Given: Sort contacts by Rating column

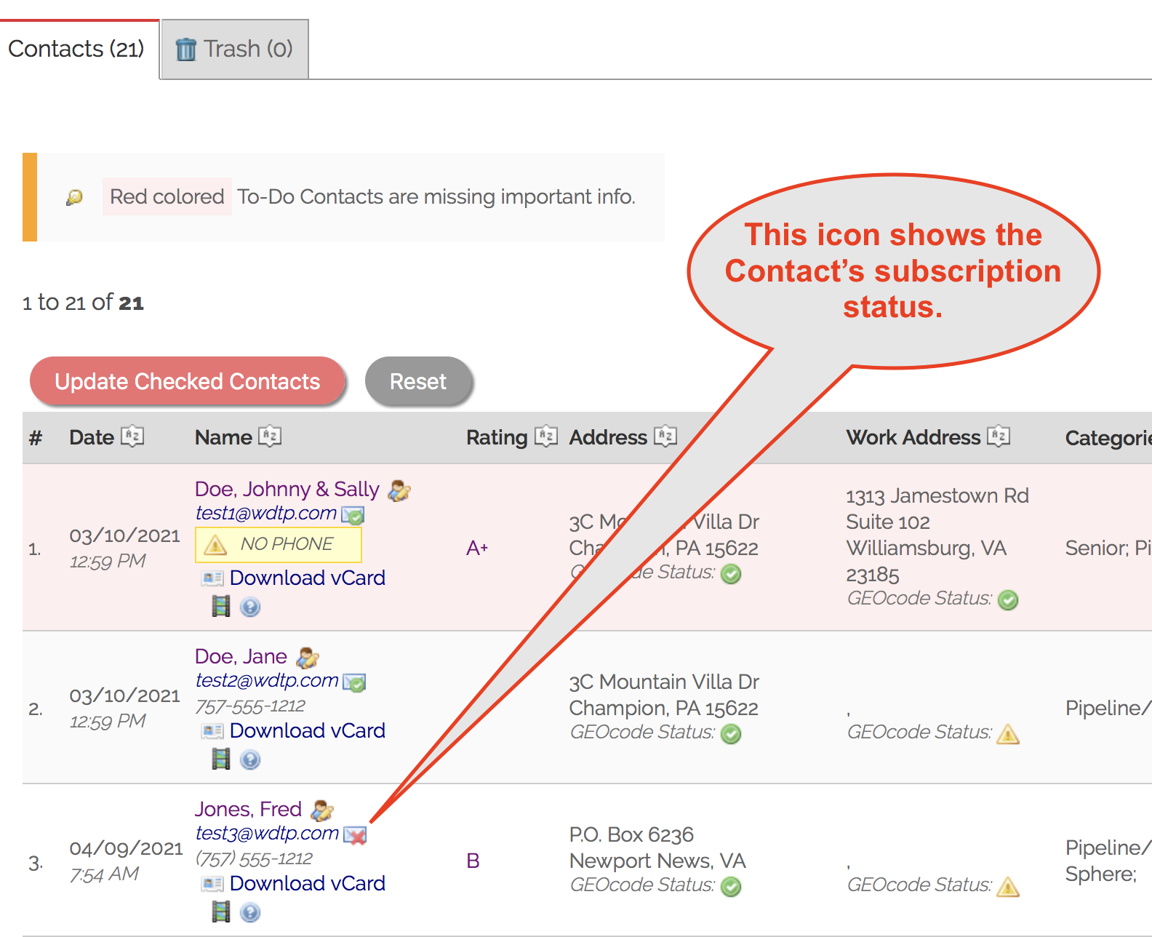Looking at the screenshot, I should point(545,436).
